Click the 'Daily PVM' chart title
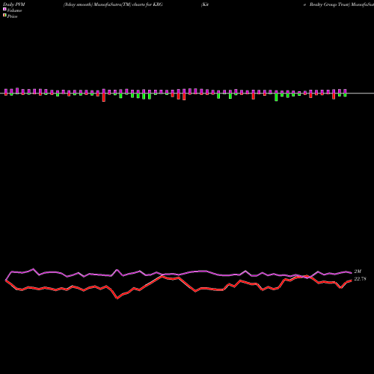 click(x=14, y=4)
